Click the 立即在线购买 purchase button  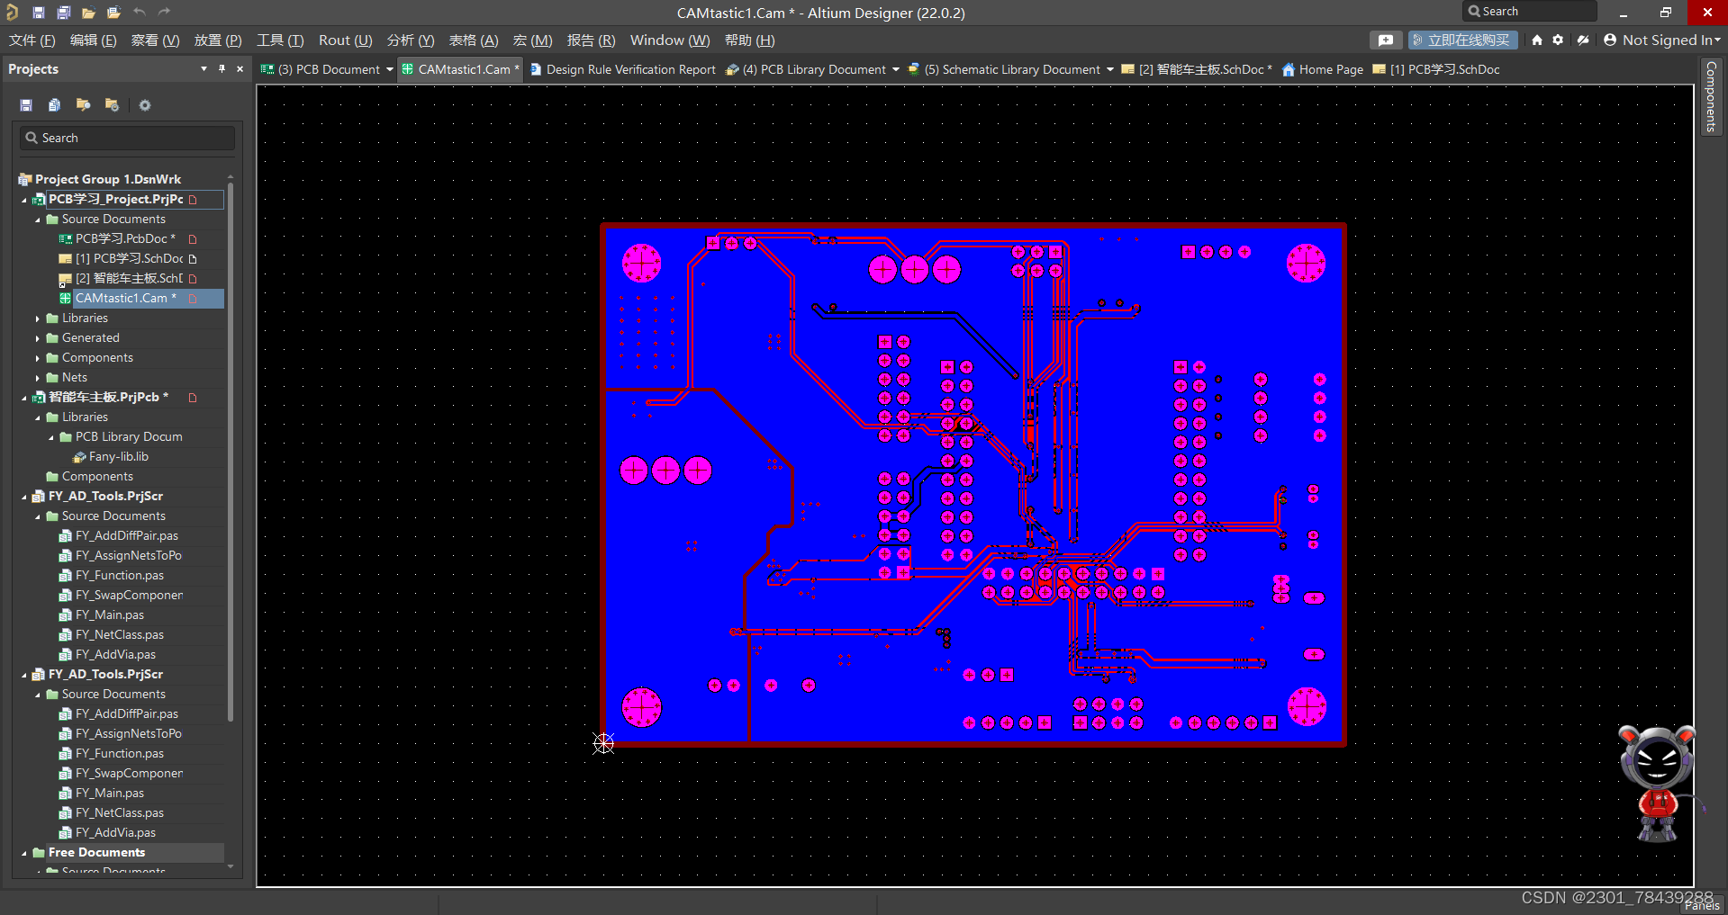1463,40
